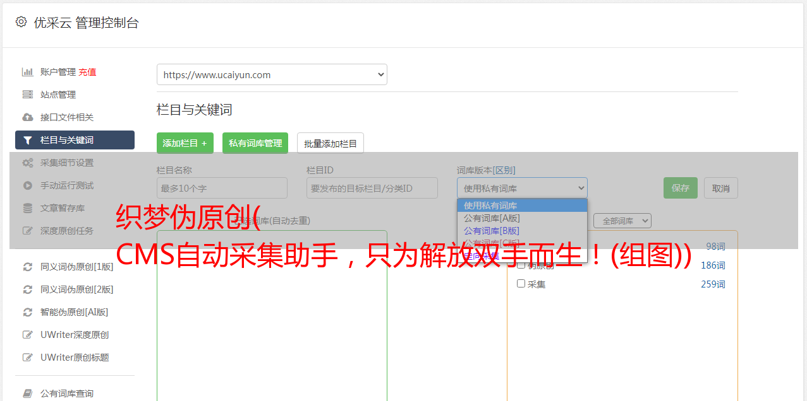
Task: Click the server icon for 站点管理
Action: pos(28,95)
